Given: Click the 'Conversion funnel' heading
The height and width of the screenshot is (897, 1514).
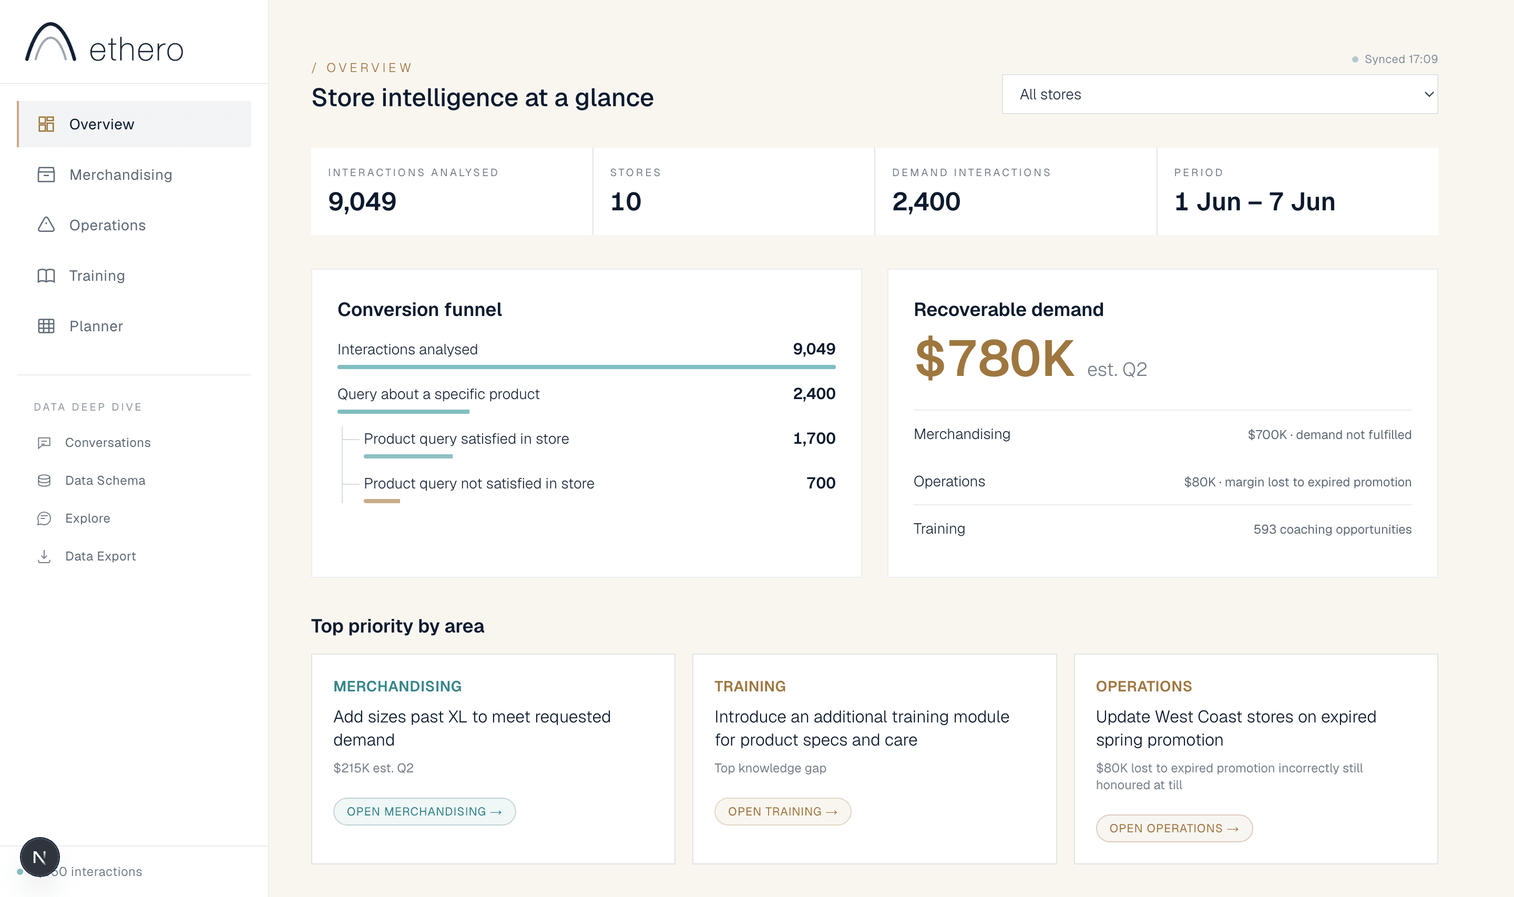Looking at the screenshot, I should [420, 310].
